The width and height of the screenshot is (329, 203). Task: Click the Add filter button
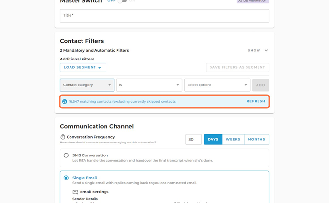(260, 85)
